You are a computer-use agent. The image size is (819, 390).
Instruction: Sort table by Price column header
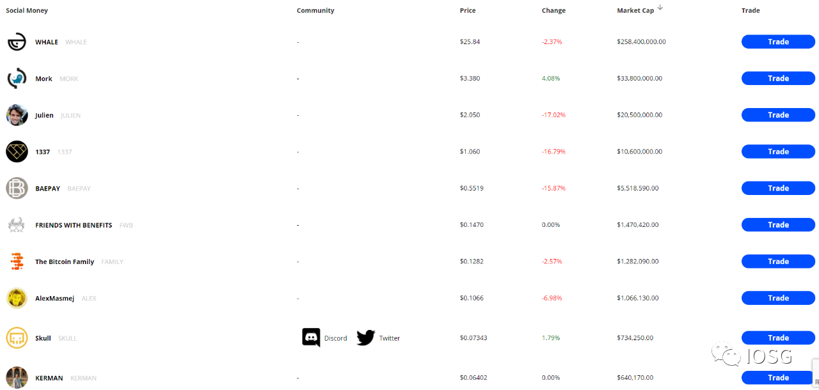[468, 10]
